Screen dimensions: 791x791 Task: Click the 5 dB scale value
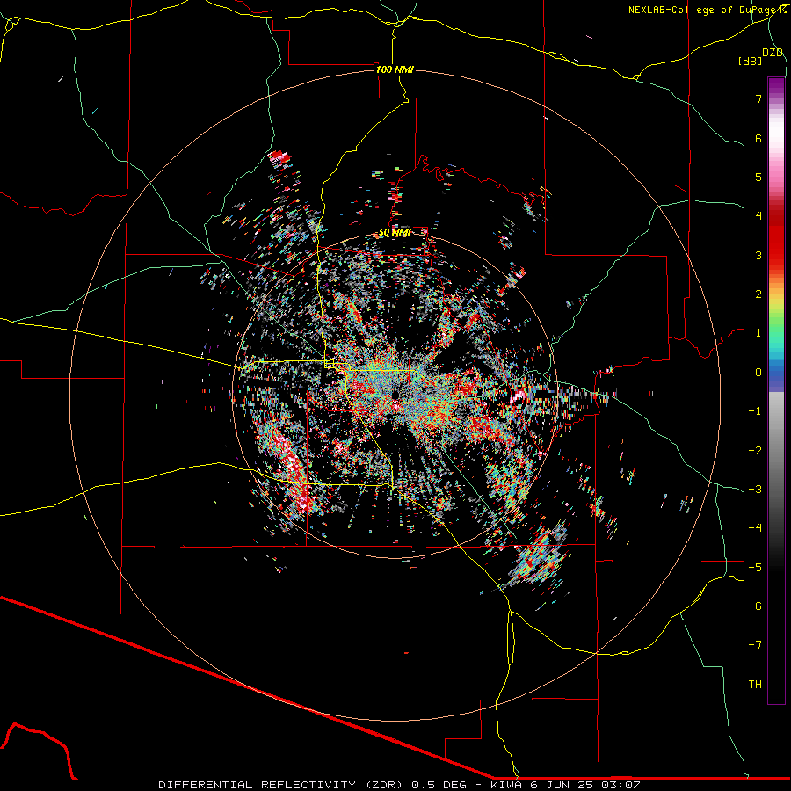[758, 177]
